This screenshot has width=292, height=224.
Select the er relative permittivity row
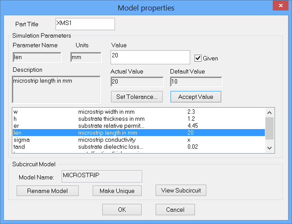click(131, 126)
